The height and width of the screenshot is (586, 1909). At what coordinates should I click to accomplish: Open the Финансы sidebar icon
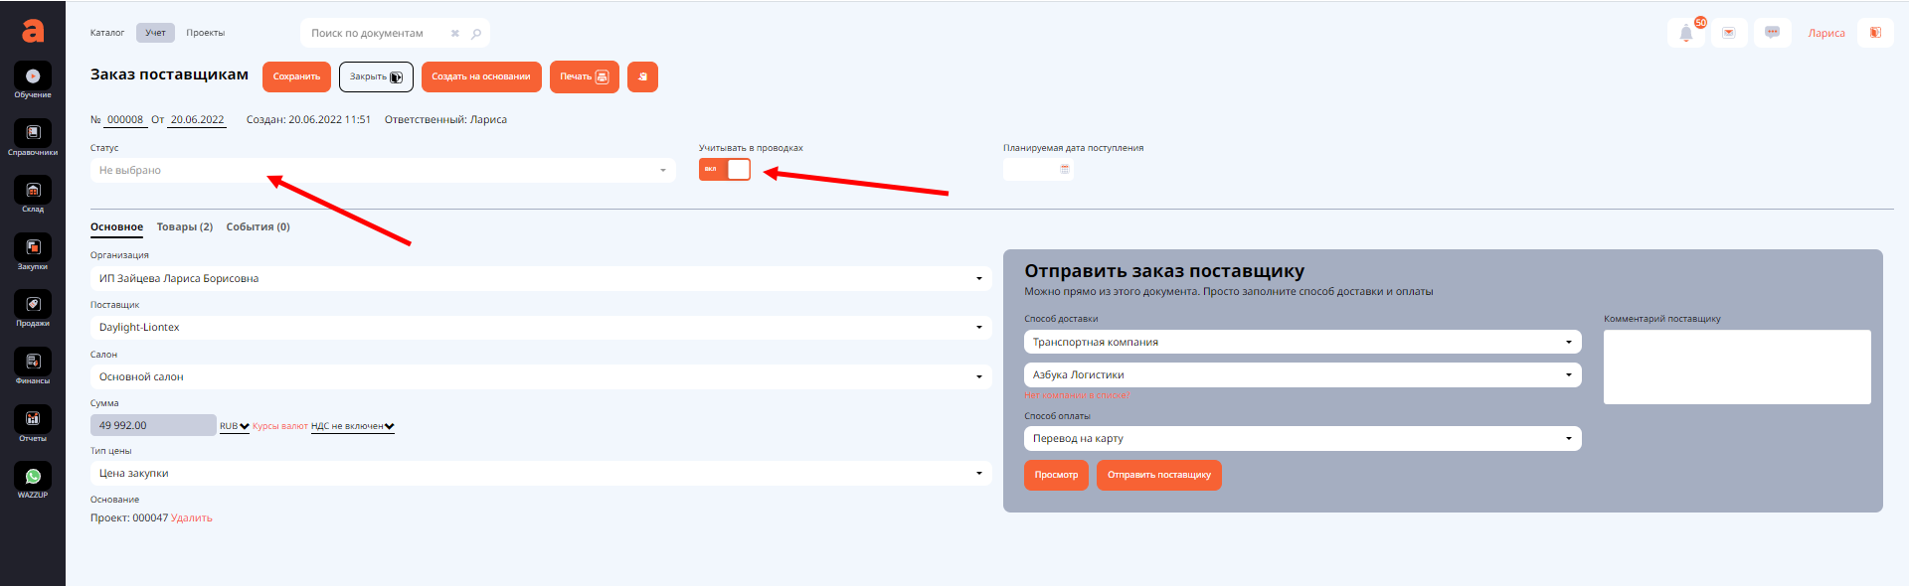[x=33, y=364]
